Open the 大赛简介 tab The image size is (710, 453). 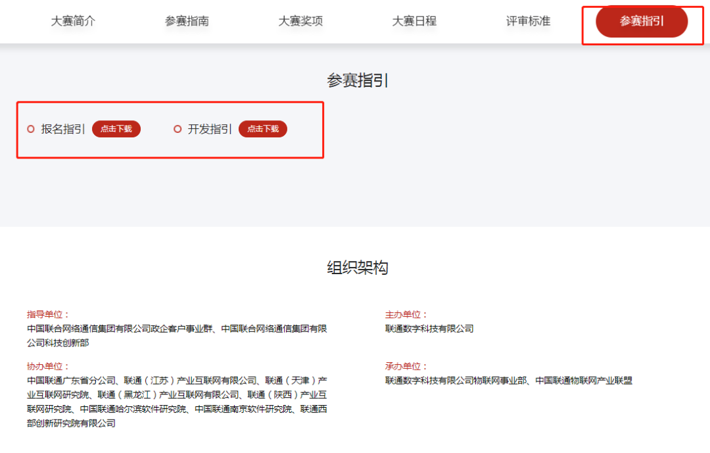[73, 21]
